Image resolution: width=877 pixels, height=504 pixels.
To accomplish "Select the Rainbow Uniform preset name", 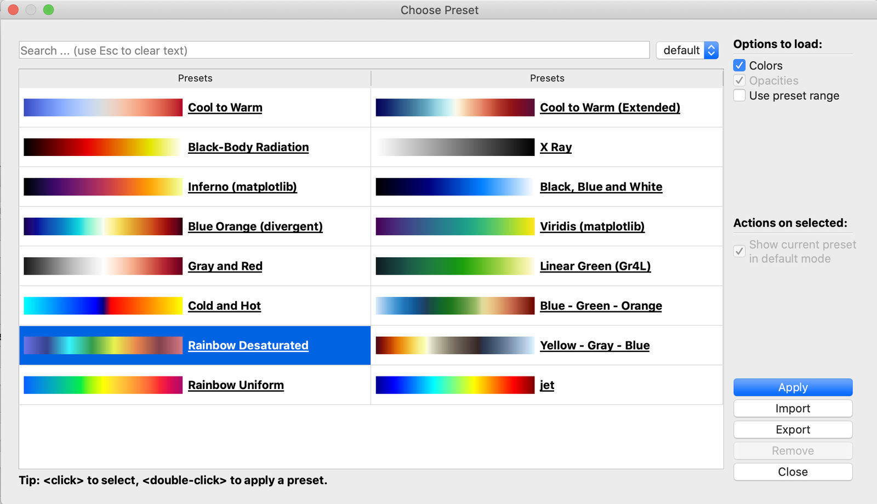I will pos(236,385).
